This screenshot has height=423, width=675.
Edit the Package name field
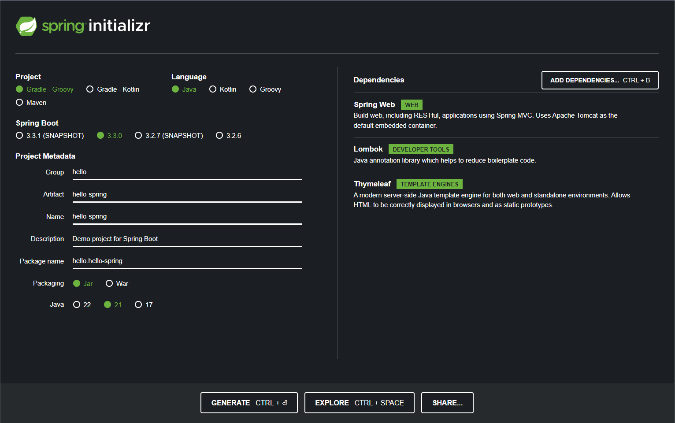pos(187,261)
